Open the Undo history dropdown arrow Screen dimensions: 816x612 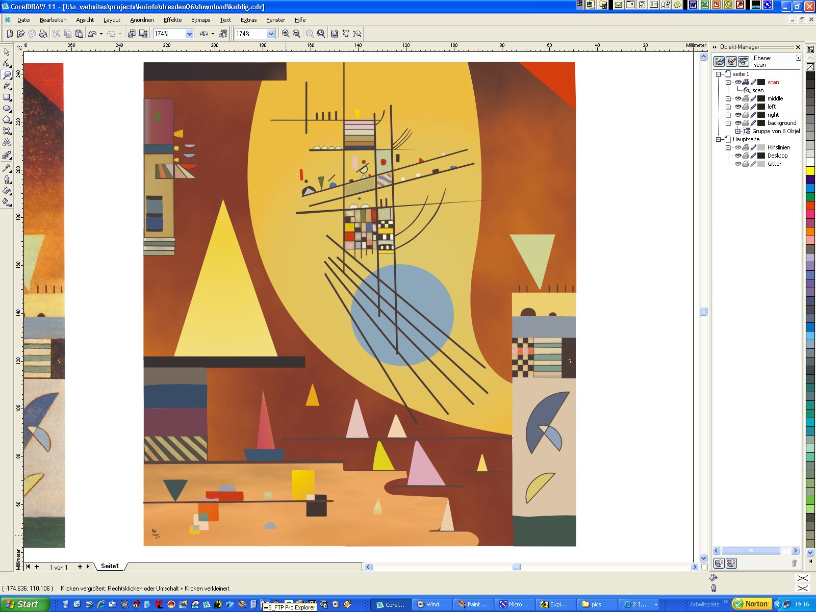click(101, 34)
